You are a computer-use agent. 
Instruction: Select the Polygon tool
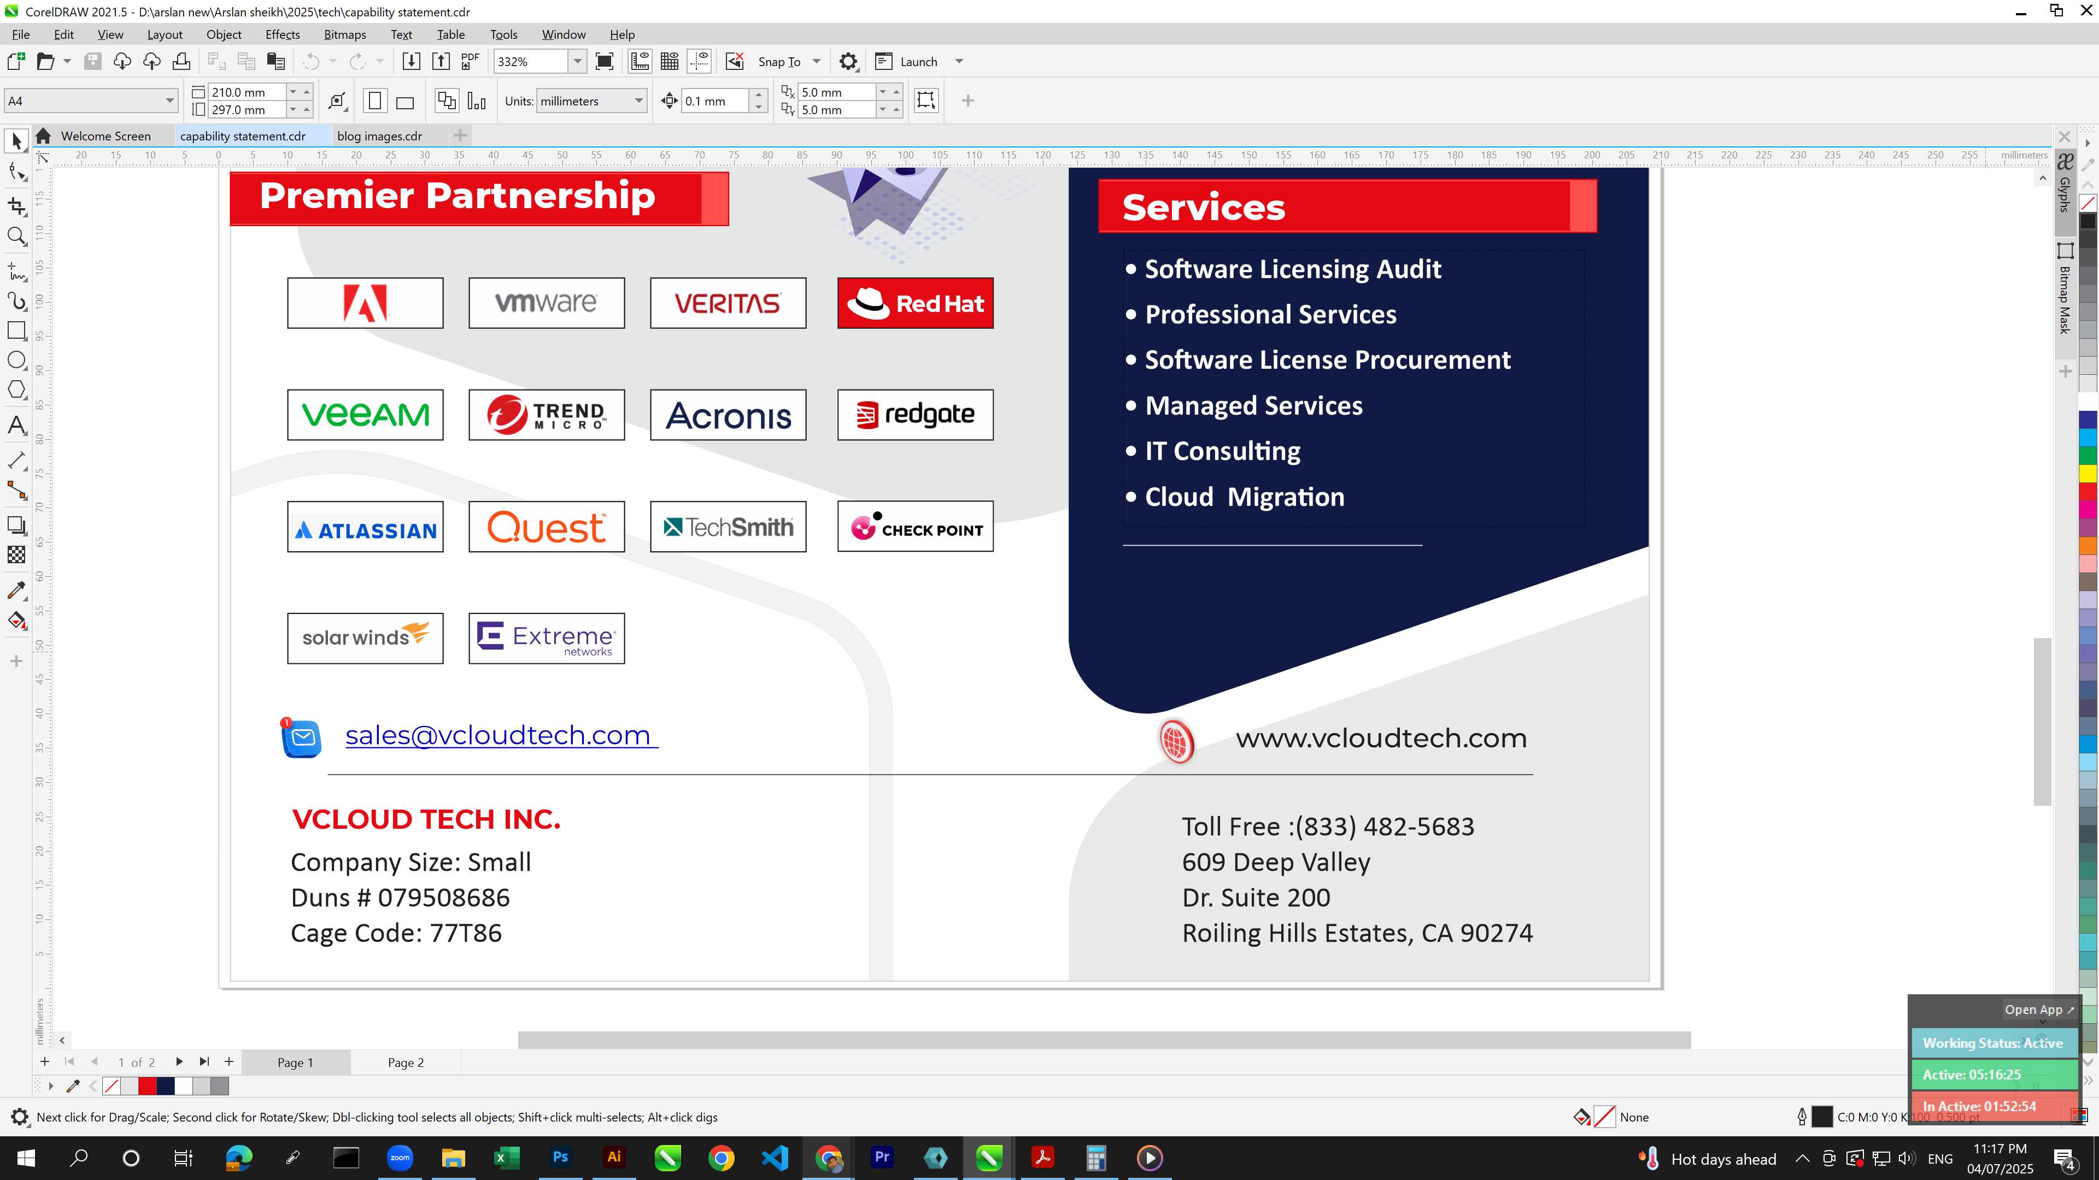pos(16,390)
